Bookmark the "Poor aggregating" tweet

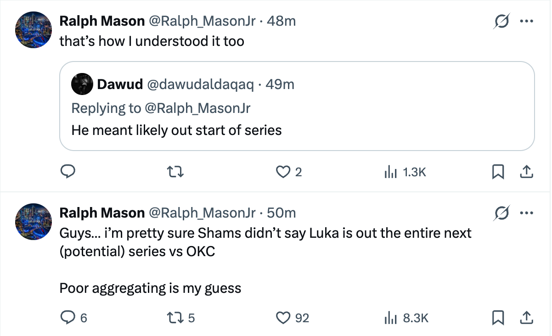coord(498,318)
